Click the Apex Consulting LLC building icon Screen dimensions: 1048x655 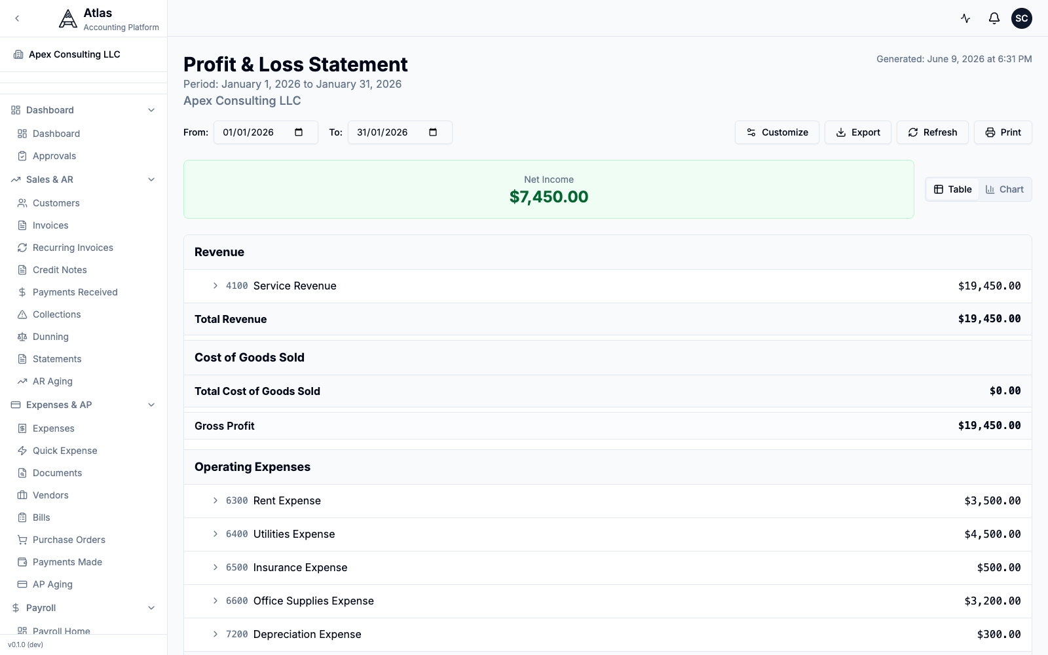(18, 54)
